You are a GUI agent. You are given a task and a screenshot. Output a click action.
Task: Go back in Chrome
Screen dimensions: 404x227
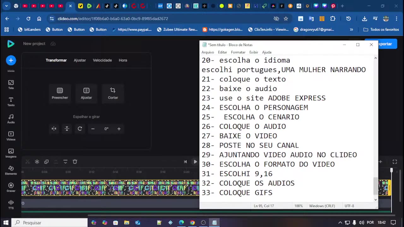click(7, 19)
